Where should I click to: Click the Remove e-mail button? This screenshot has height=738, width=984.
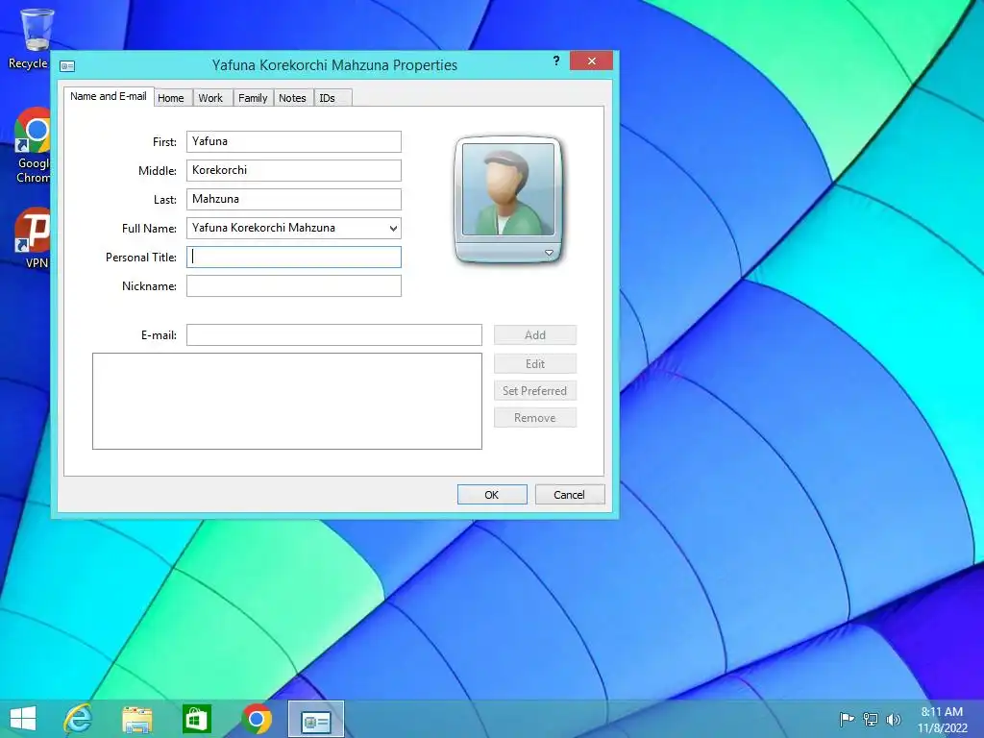point(535,418)
